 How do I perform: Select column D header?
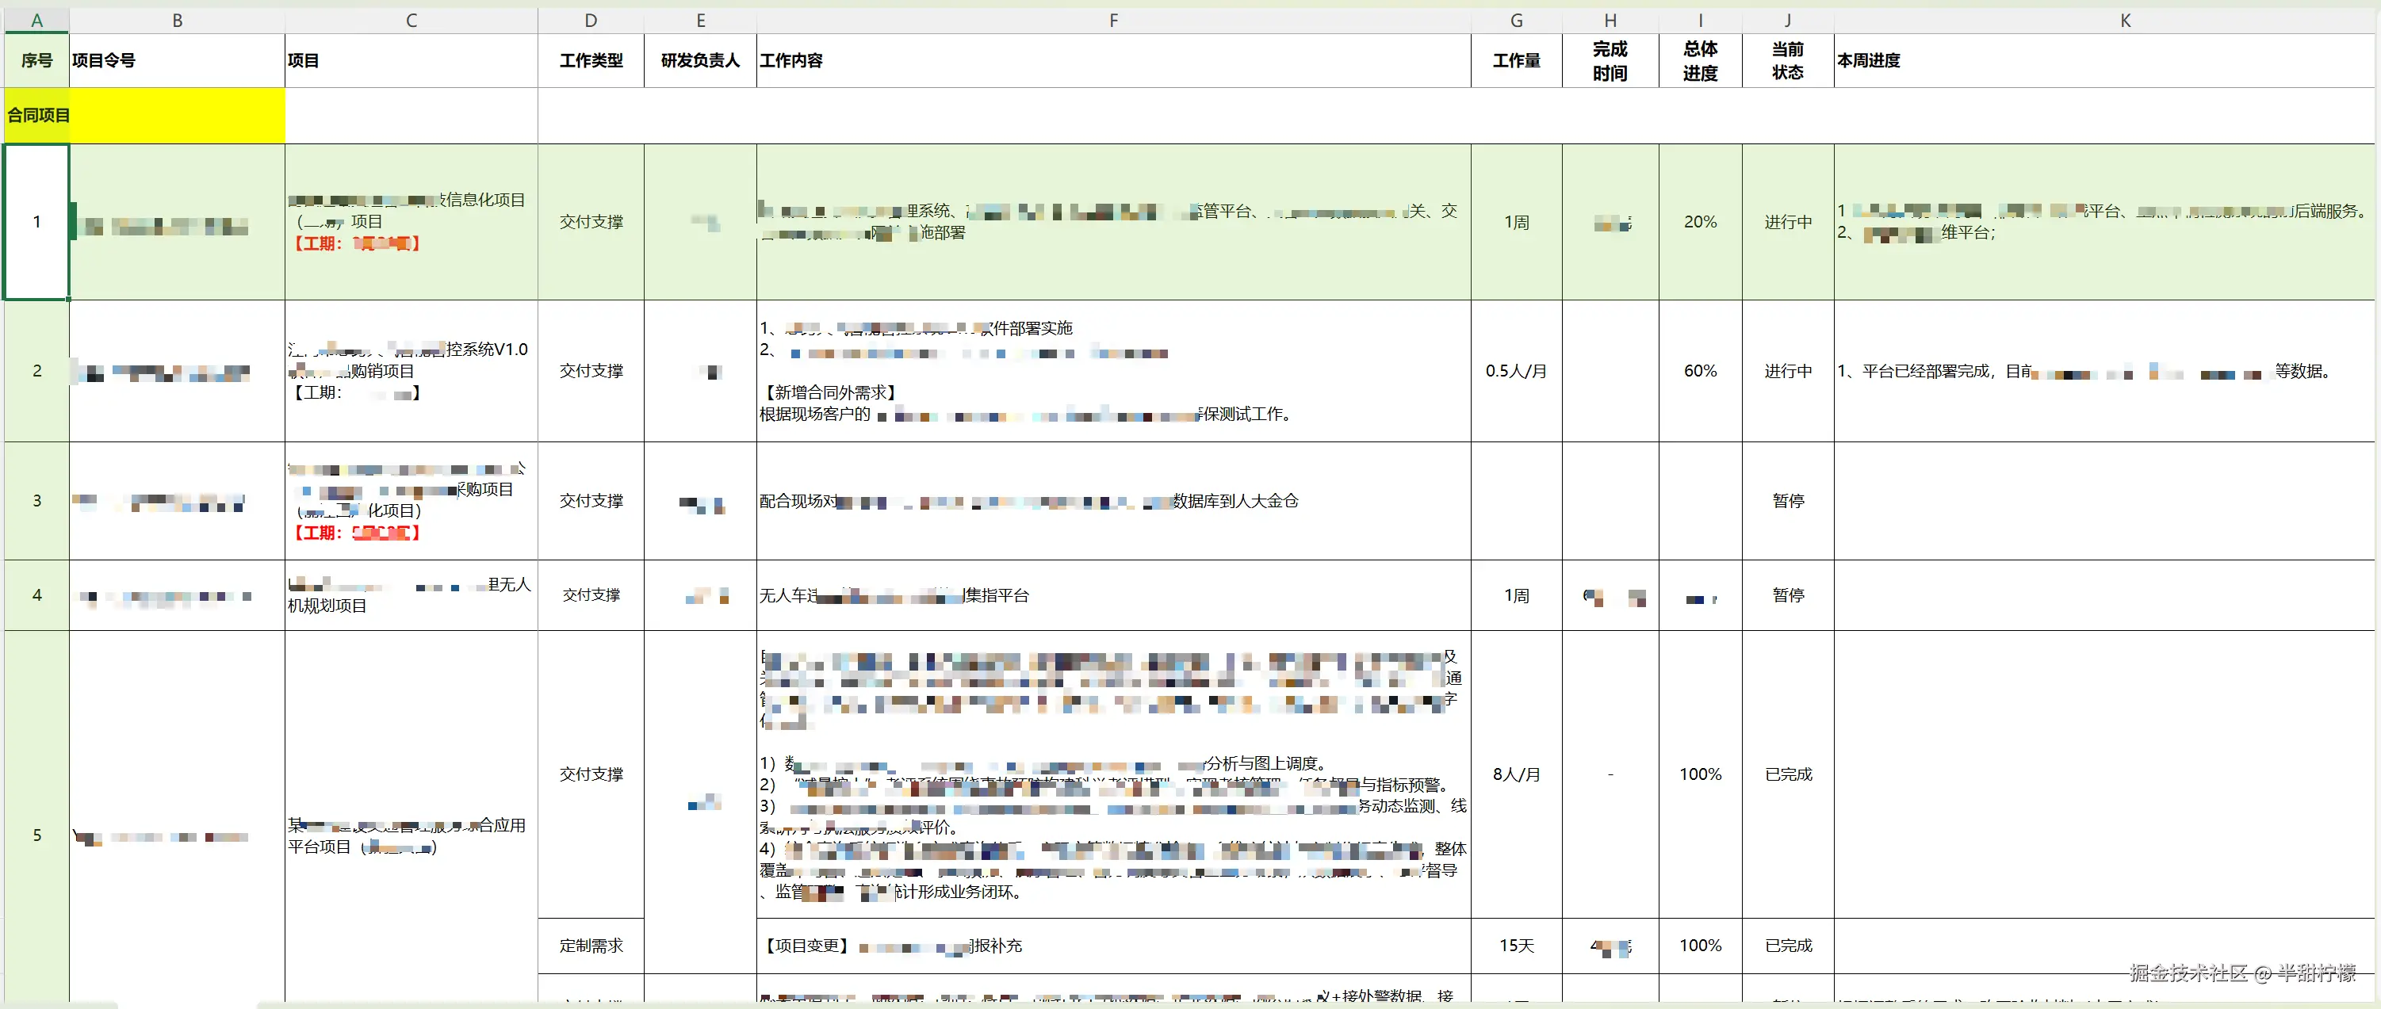pos(591,21)
